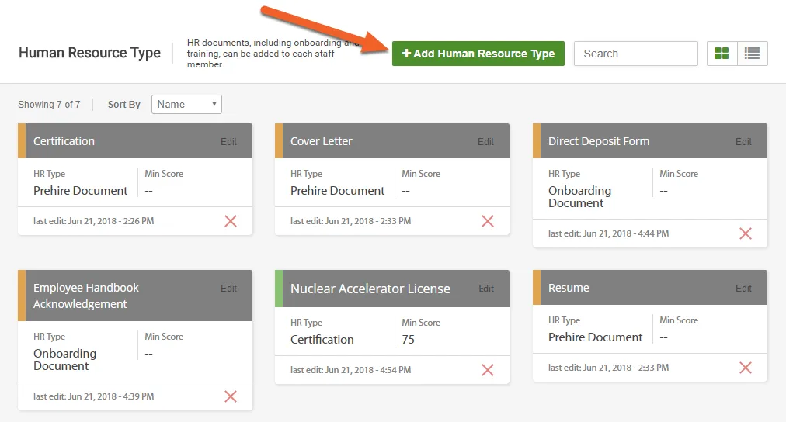Switch to grid view icon

722,54
